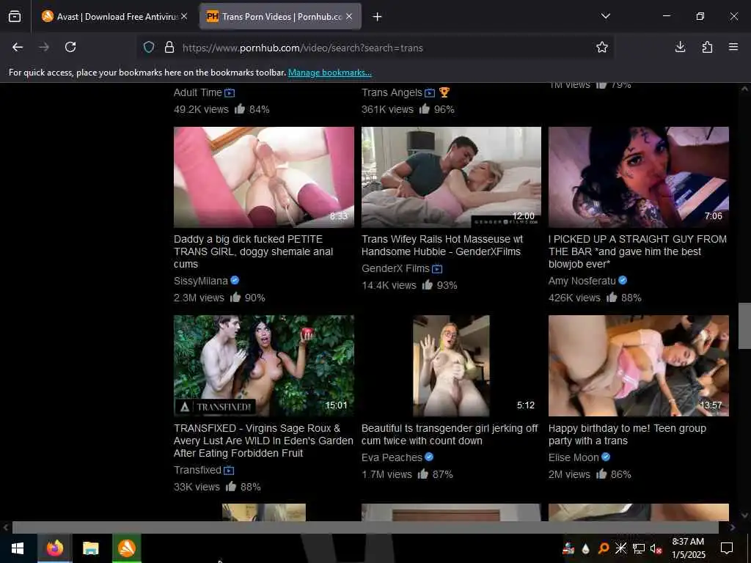Show site security info via padlock icon
The height and width of the screenshot is (563, 751).
point(169,47)
